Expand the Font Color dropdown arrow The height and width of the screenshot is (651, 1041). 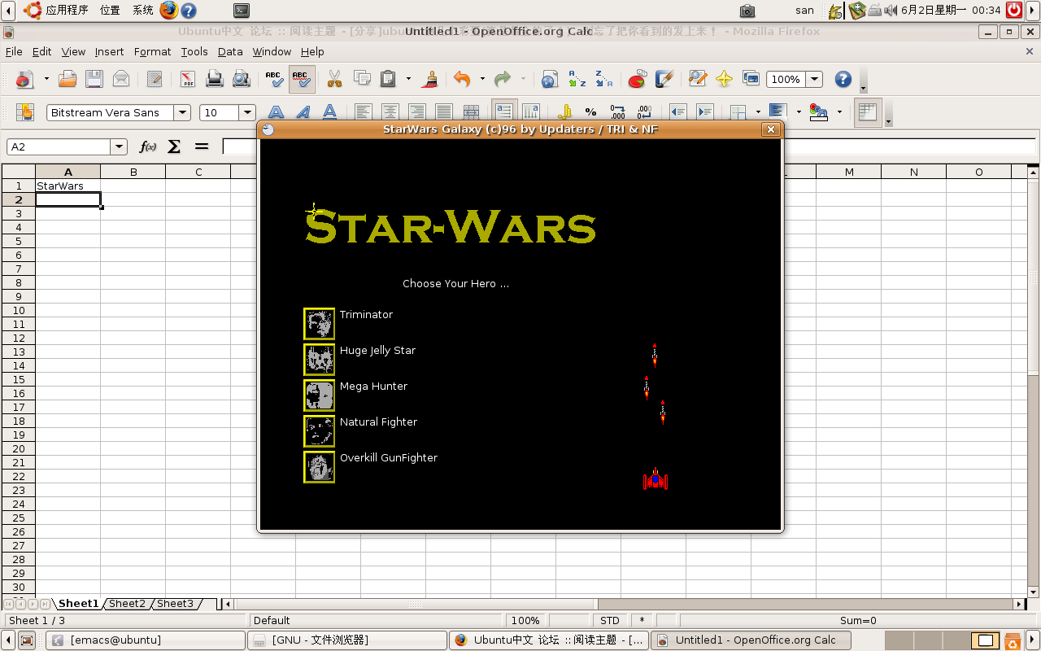(839, 112)
